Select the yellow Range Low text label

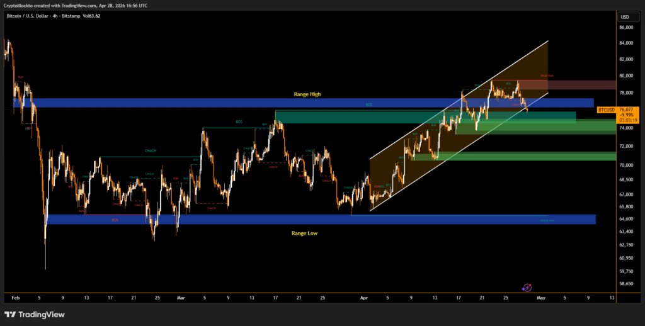[x=305, y=233]
